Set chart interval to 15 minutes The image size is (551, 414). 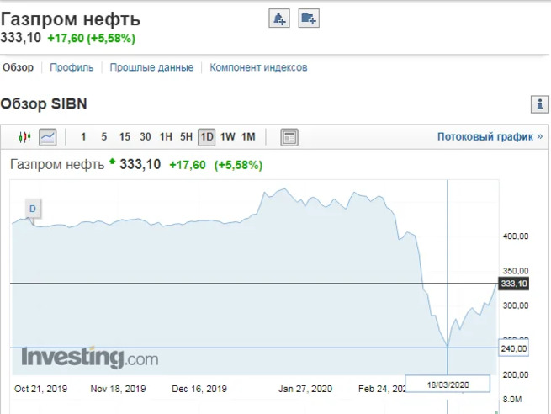pos(125,136)
